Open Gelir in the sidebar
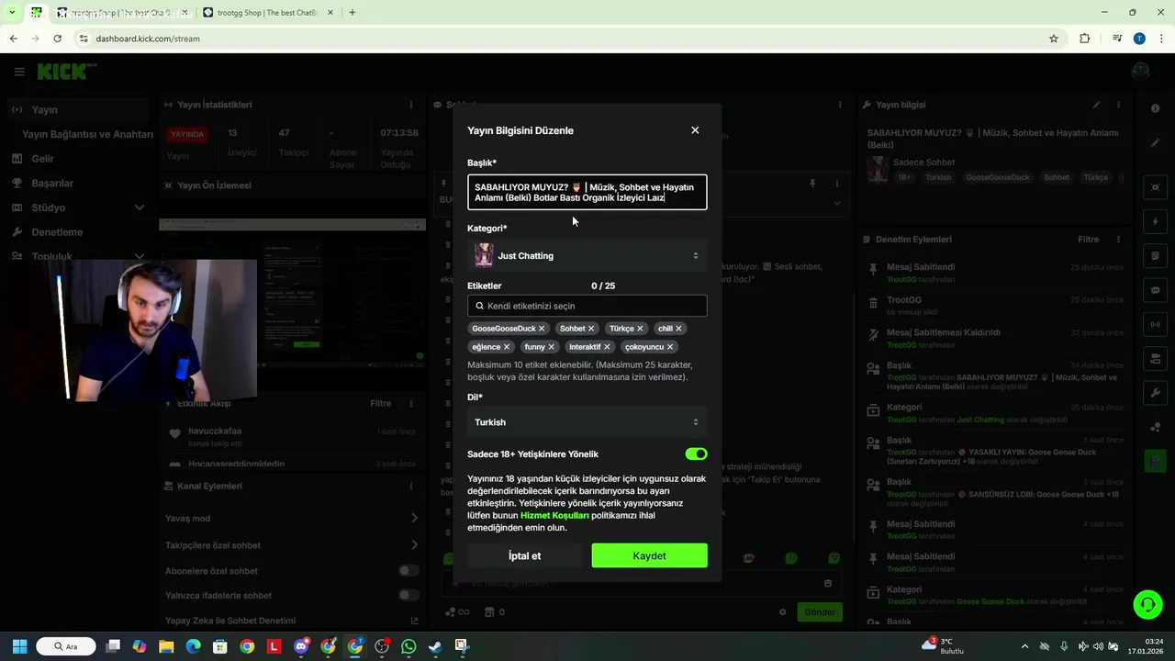This screenshot has height=661, width=1175. tap(42, 159)
